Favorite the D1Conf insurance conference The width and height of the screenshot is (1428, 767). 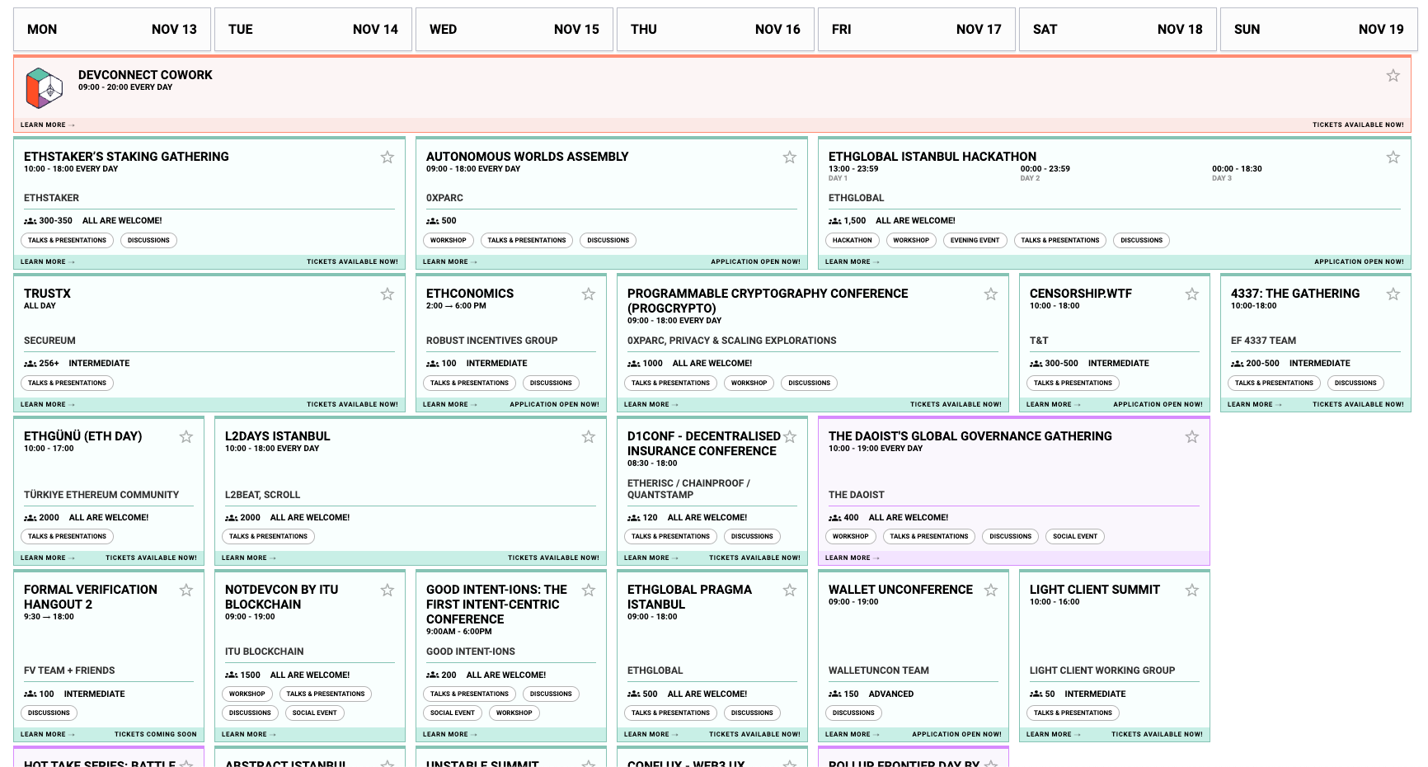click(789, 436)
